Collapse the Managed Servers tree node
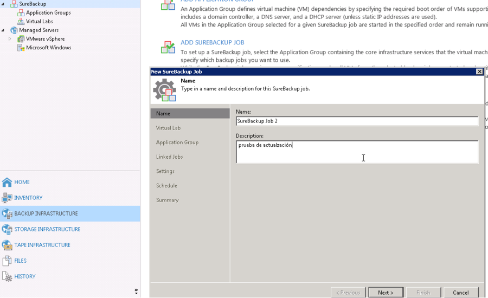 [3, 30]
